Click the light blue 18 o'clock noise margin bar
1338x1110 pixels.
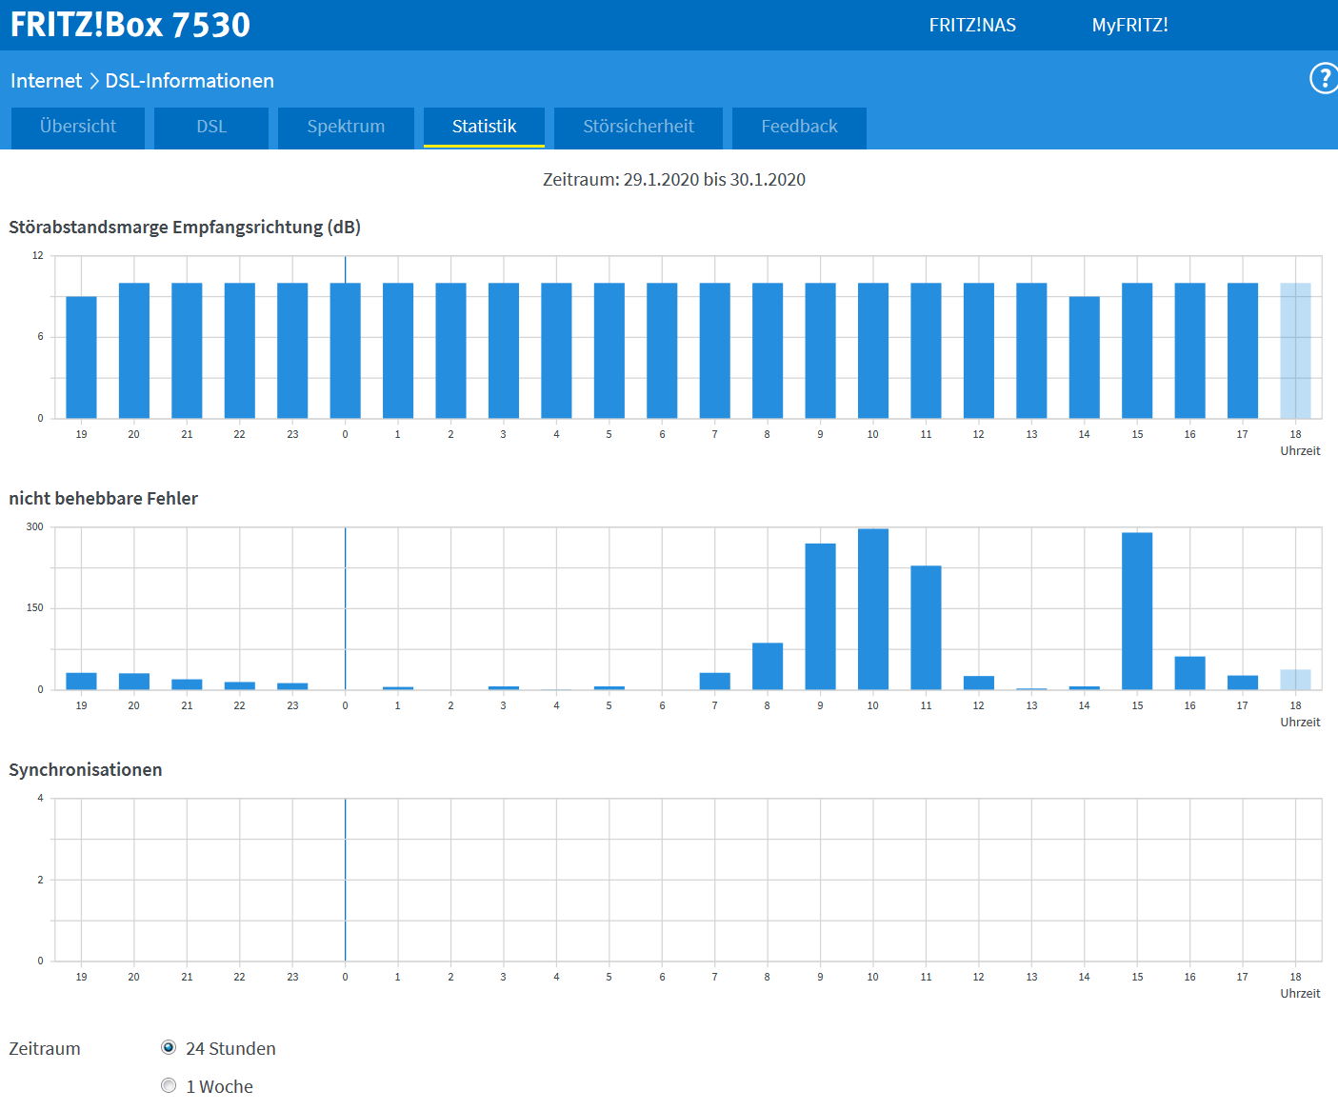click(x=1295, y=351)
